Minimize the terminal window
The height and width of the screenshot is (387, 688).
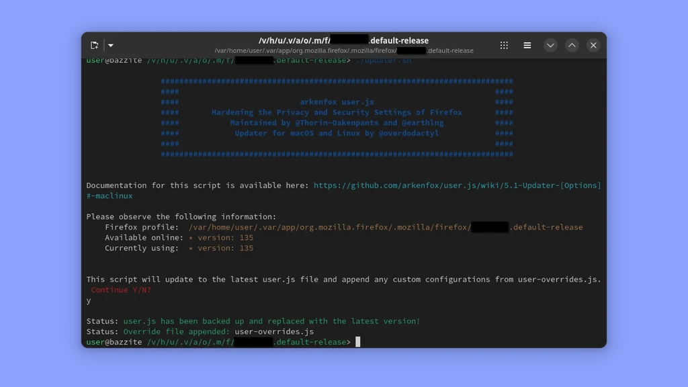550,45
